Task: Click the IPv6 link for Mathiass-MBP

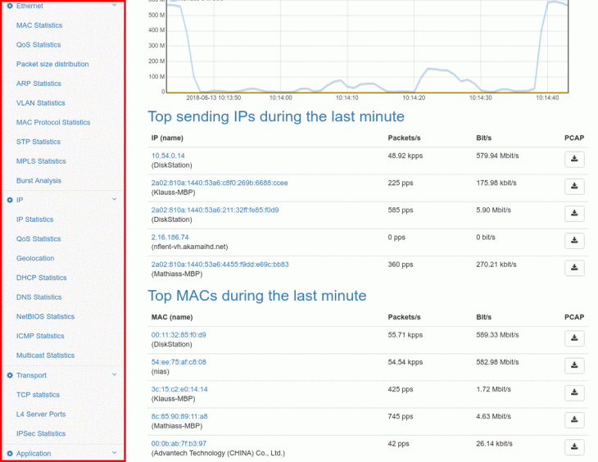Action: [x=220, y=265]
